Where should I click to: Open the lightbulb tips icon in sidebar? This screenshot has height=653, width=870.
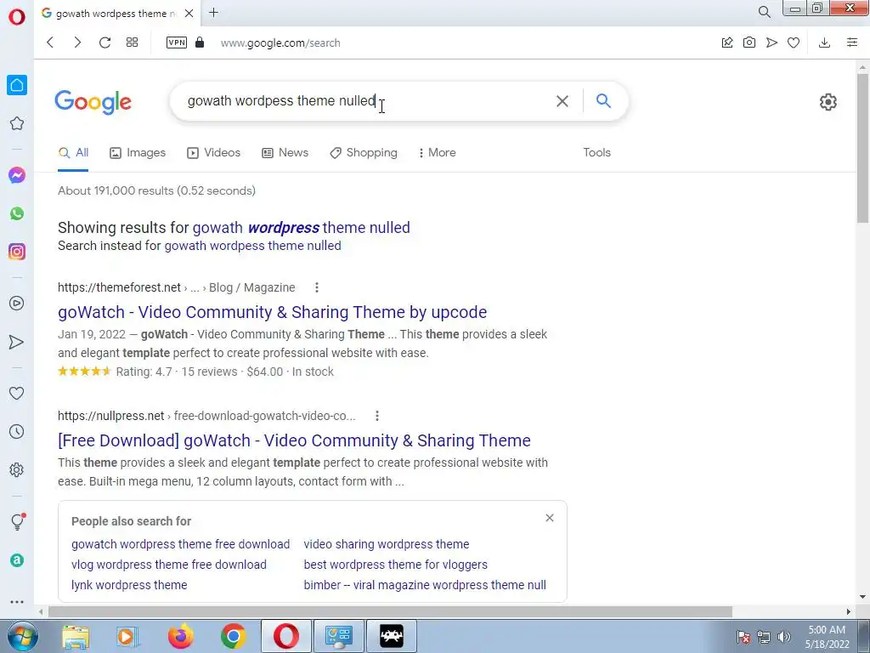coord(17,521)
